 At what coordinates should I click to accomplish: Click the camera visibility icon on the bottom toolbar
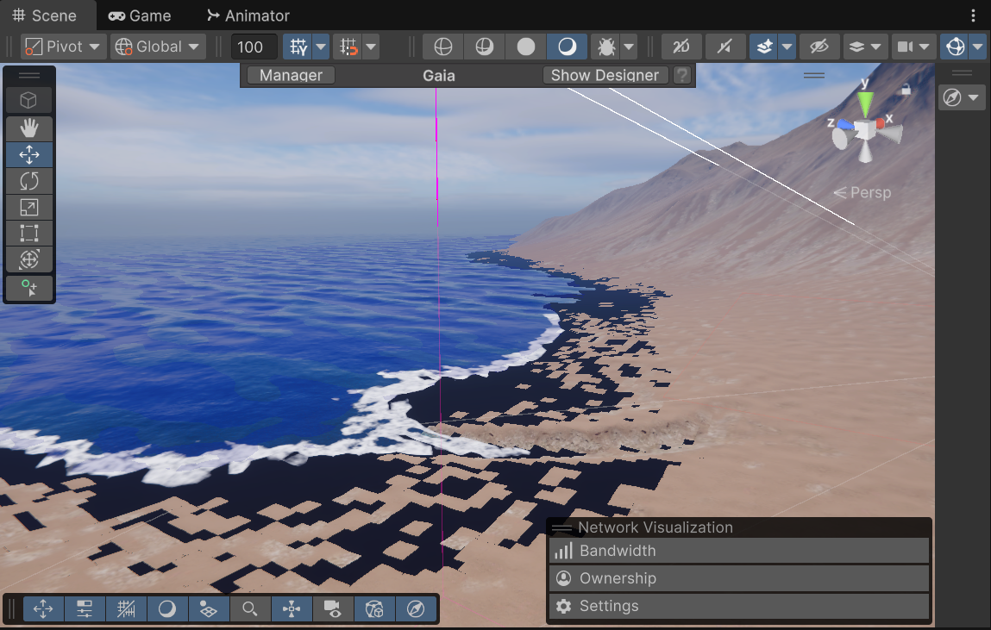pyautogui.click(x=333, y=608)
